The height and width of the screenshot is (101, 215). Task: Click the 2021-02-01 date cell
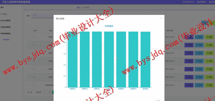tap(170, 85)
